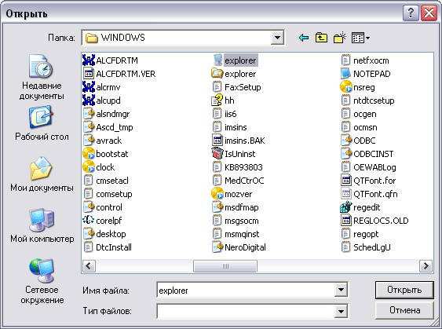Select the alsndmgr file

pos(107,114)
